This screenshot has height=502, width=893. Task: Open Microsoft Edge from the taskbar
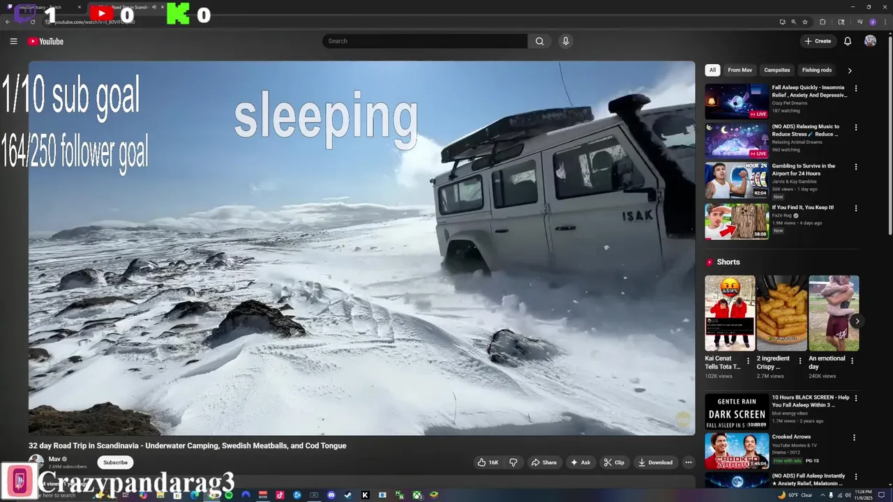[x=195, y=495]
